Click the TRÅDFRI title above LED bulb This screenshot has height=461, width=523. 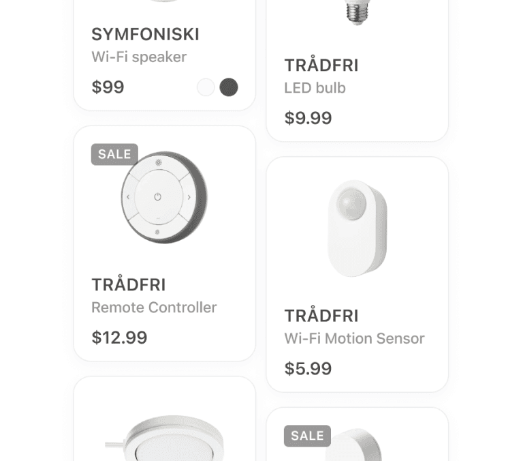321,65
